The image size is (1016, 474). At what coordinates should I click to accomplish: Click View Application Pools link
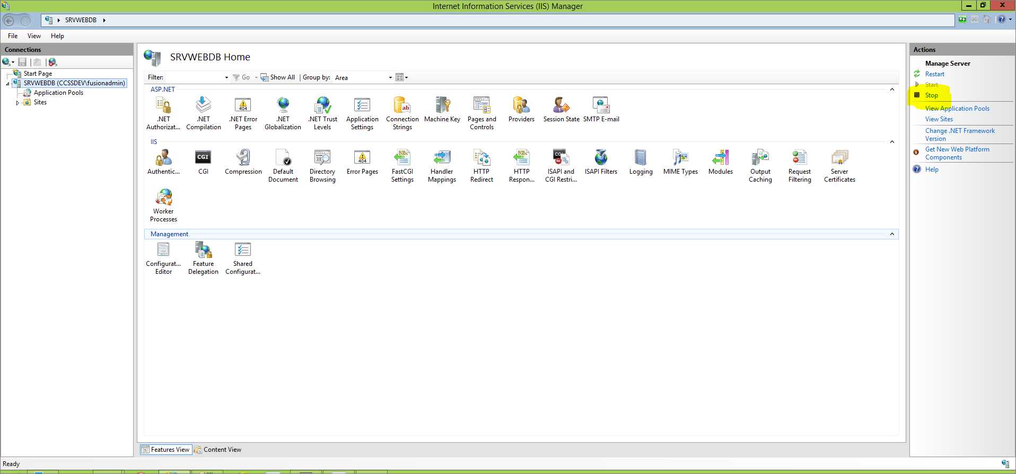(x=957, y=109)
